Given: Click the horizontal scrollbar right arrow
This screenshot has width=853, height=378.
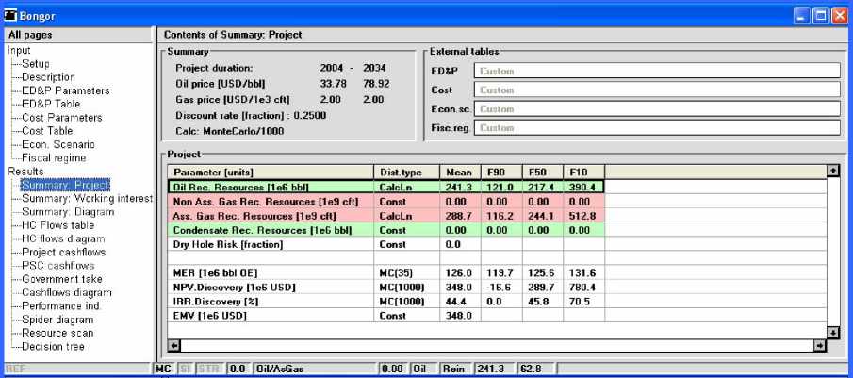Looking at the screenshot, I should pyautogui.click(x=819, y=346).
